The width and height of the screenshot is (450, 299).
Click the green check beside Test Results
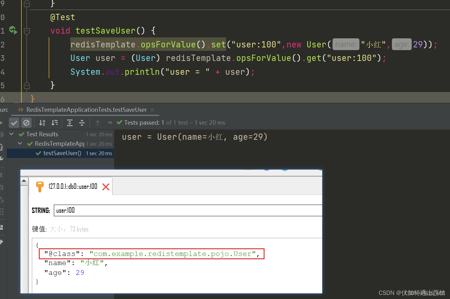tap(21, 134)
